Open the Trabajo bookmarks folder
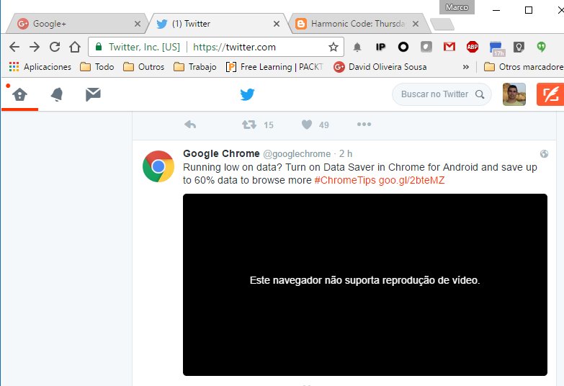 pos(195,67)
